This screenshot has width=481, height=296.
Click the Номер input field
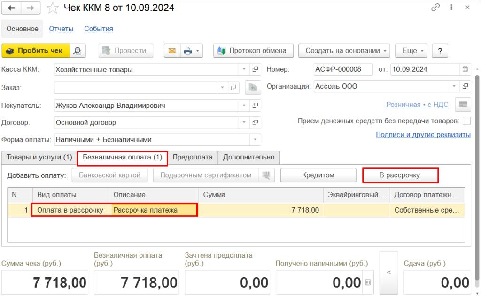pos(343,69)
